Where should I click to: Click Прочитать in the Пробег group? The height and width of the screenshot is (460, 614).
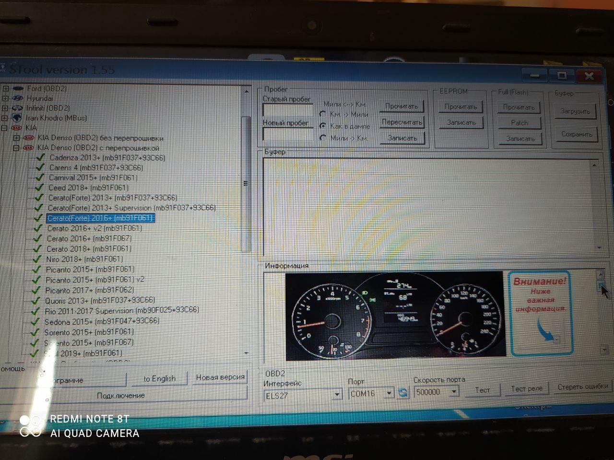tap(401, 106)
